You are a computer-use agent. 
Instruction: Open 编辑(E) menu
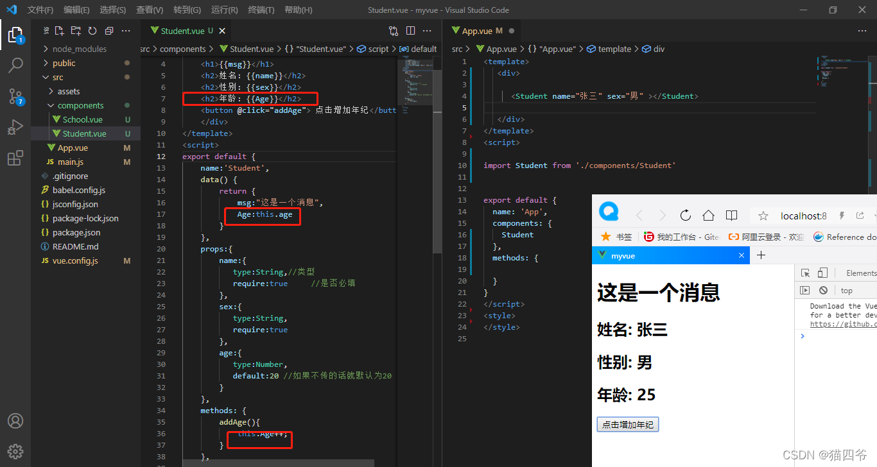click(x=77, y=10)
